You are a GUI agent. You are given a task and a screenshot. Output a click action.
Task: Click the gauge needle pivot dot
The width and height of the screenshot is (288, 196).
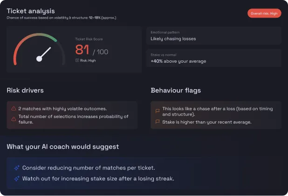[x=39, y=59]
